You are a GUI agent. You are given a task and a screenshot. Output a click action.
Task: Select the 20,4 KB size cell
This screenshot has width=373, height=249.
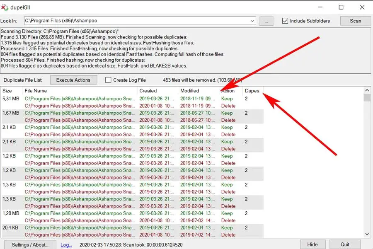(x=10, y=227)
